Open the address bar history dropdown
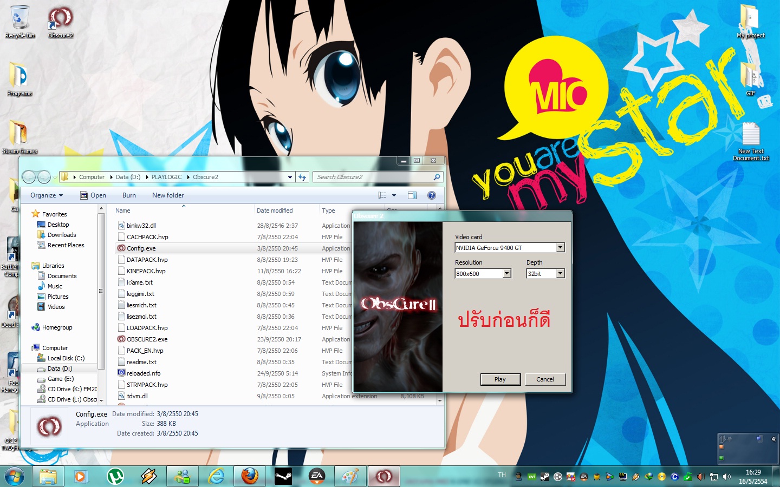The image size is (780, 487). click(290, 177)
